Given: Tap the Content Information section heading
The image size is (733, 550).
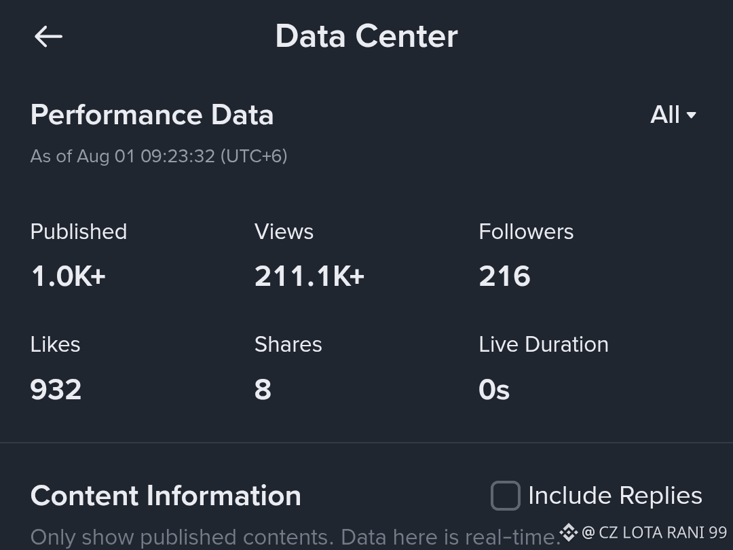Looking at the screenshot, I should click(x=166, y=496).
